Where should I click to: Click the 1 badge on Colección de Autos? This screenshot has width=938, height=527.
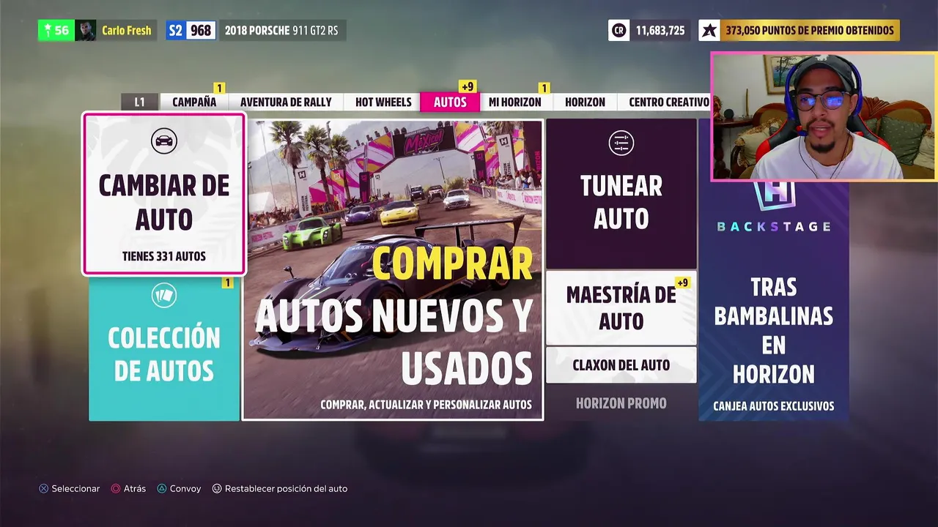[x=227, y=283]
